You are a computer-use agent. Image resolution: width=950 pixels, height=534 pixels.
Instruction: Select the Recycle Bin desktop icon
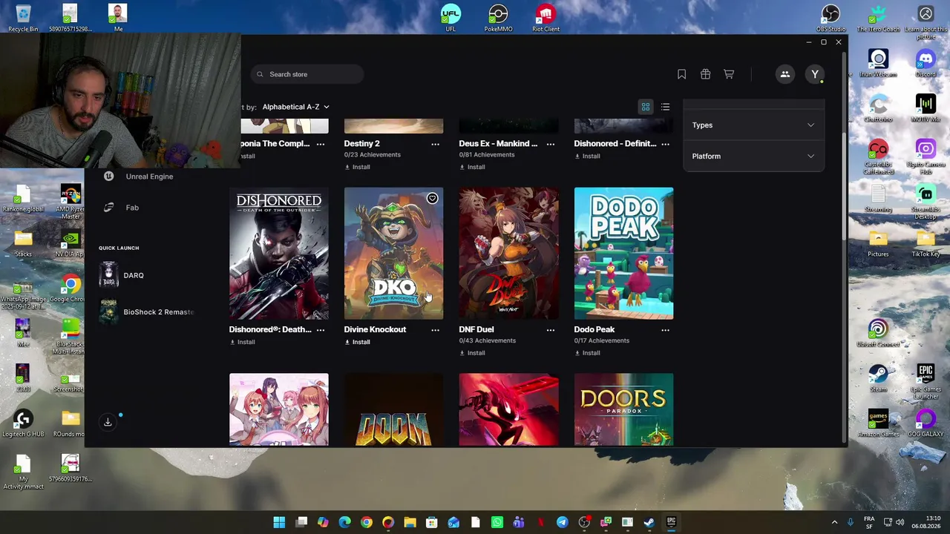point(23,19)
